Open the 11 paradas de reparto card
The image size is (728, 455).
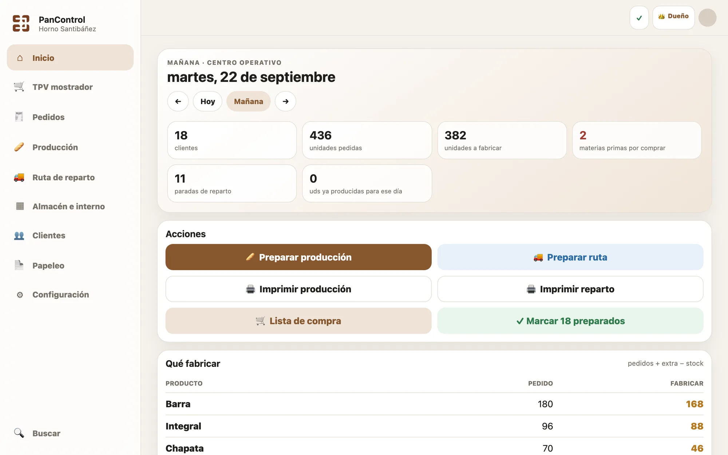click(232, 183)
